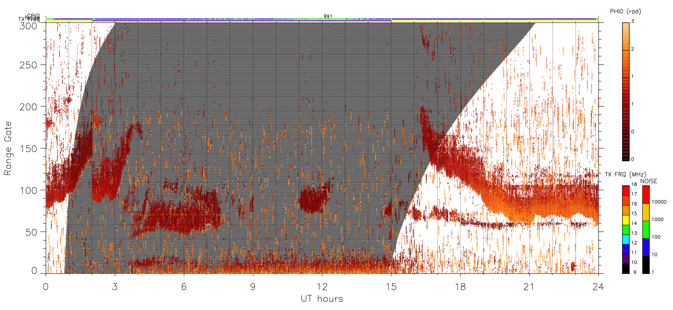This screenshot has width=673, height=310.
Task: Click the '15' tick on UT hours axis
Action: (x=391, y=286)
